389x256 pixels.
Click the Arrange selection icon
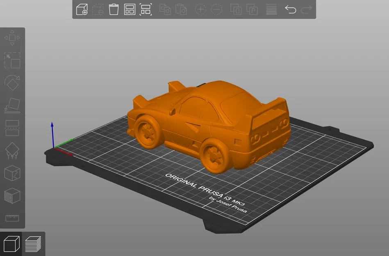click(146, 9)
